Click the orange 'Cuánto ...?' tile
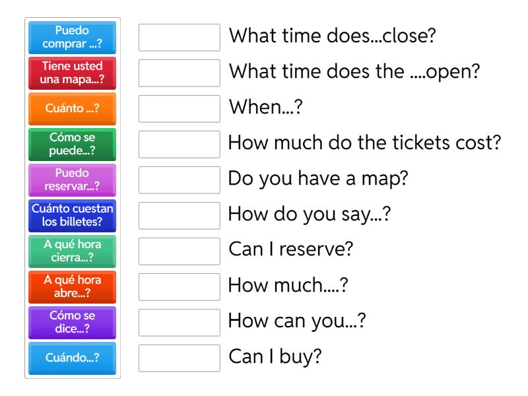Image resolution: width=528 pixels, height=396 pixels. [73, 109]
